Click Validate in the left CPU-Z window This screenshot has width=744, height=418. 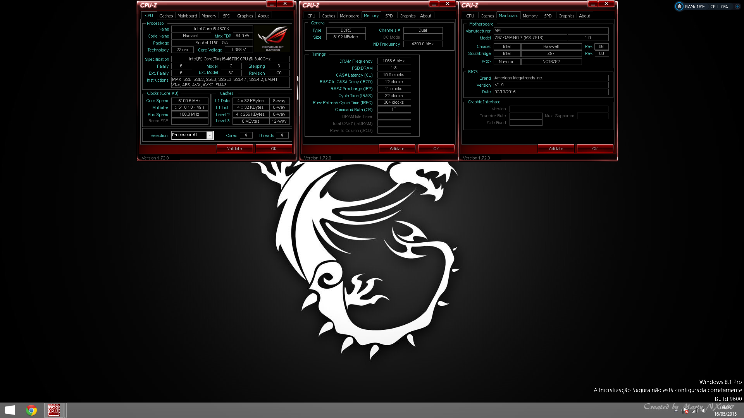[234, 149]
